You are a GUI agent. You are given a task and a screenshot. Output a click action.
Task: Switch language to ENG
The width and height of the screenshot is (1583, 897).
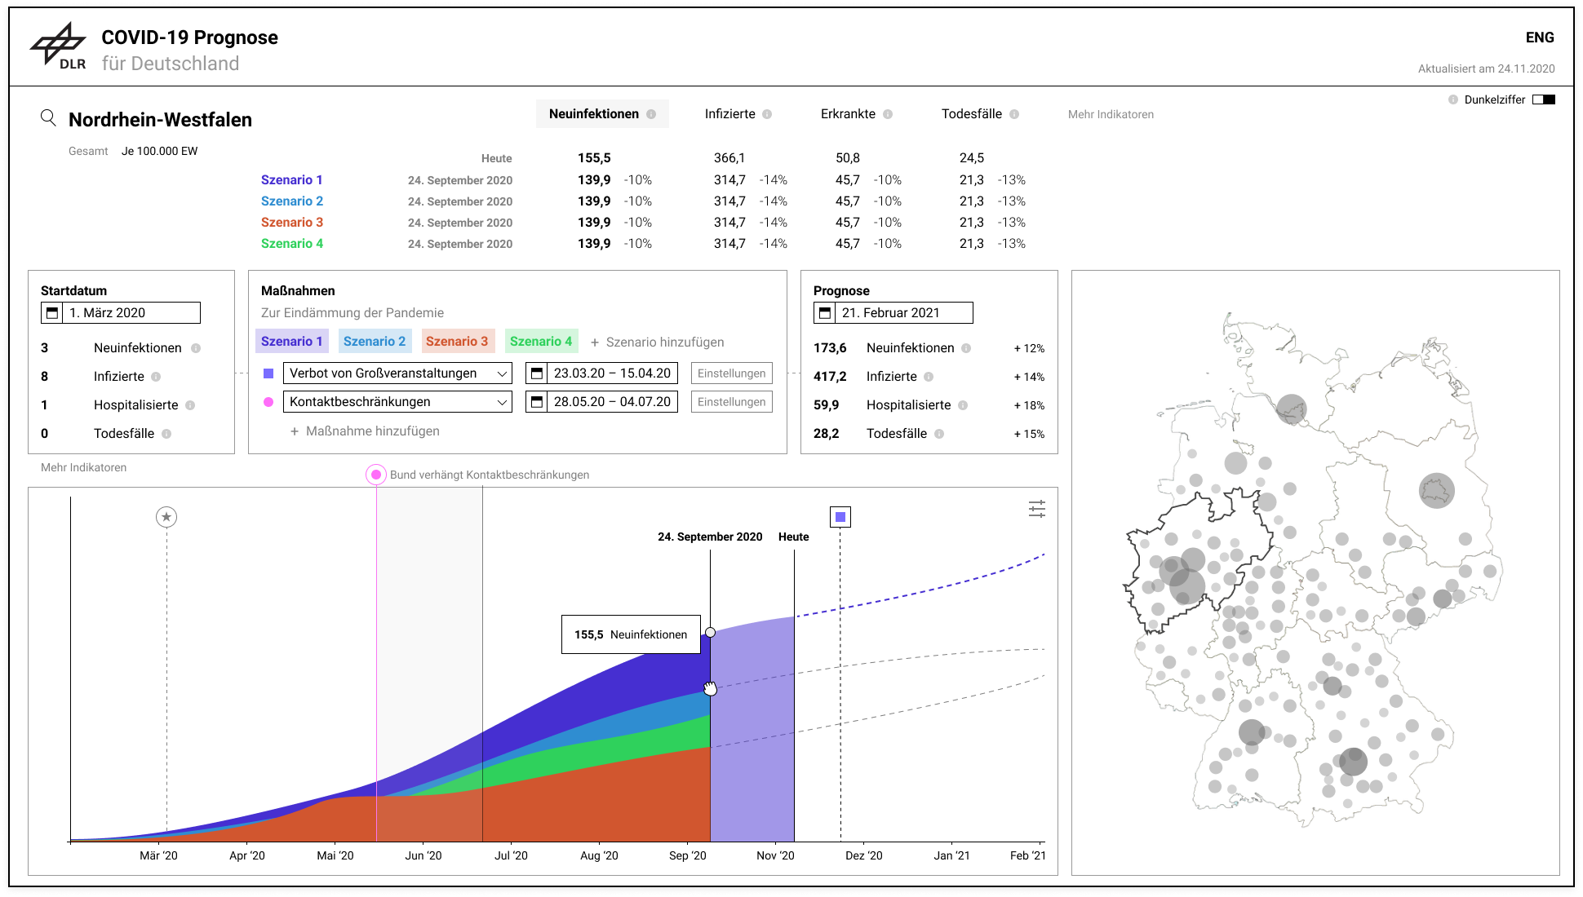1540,38
